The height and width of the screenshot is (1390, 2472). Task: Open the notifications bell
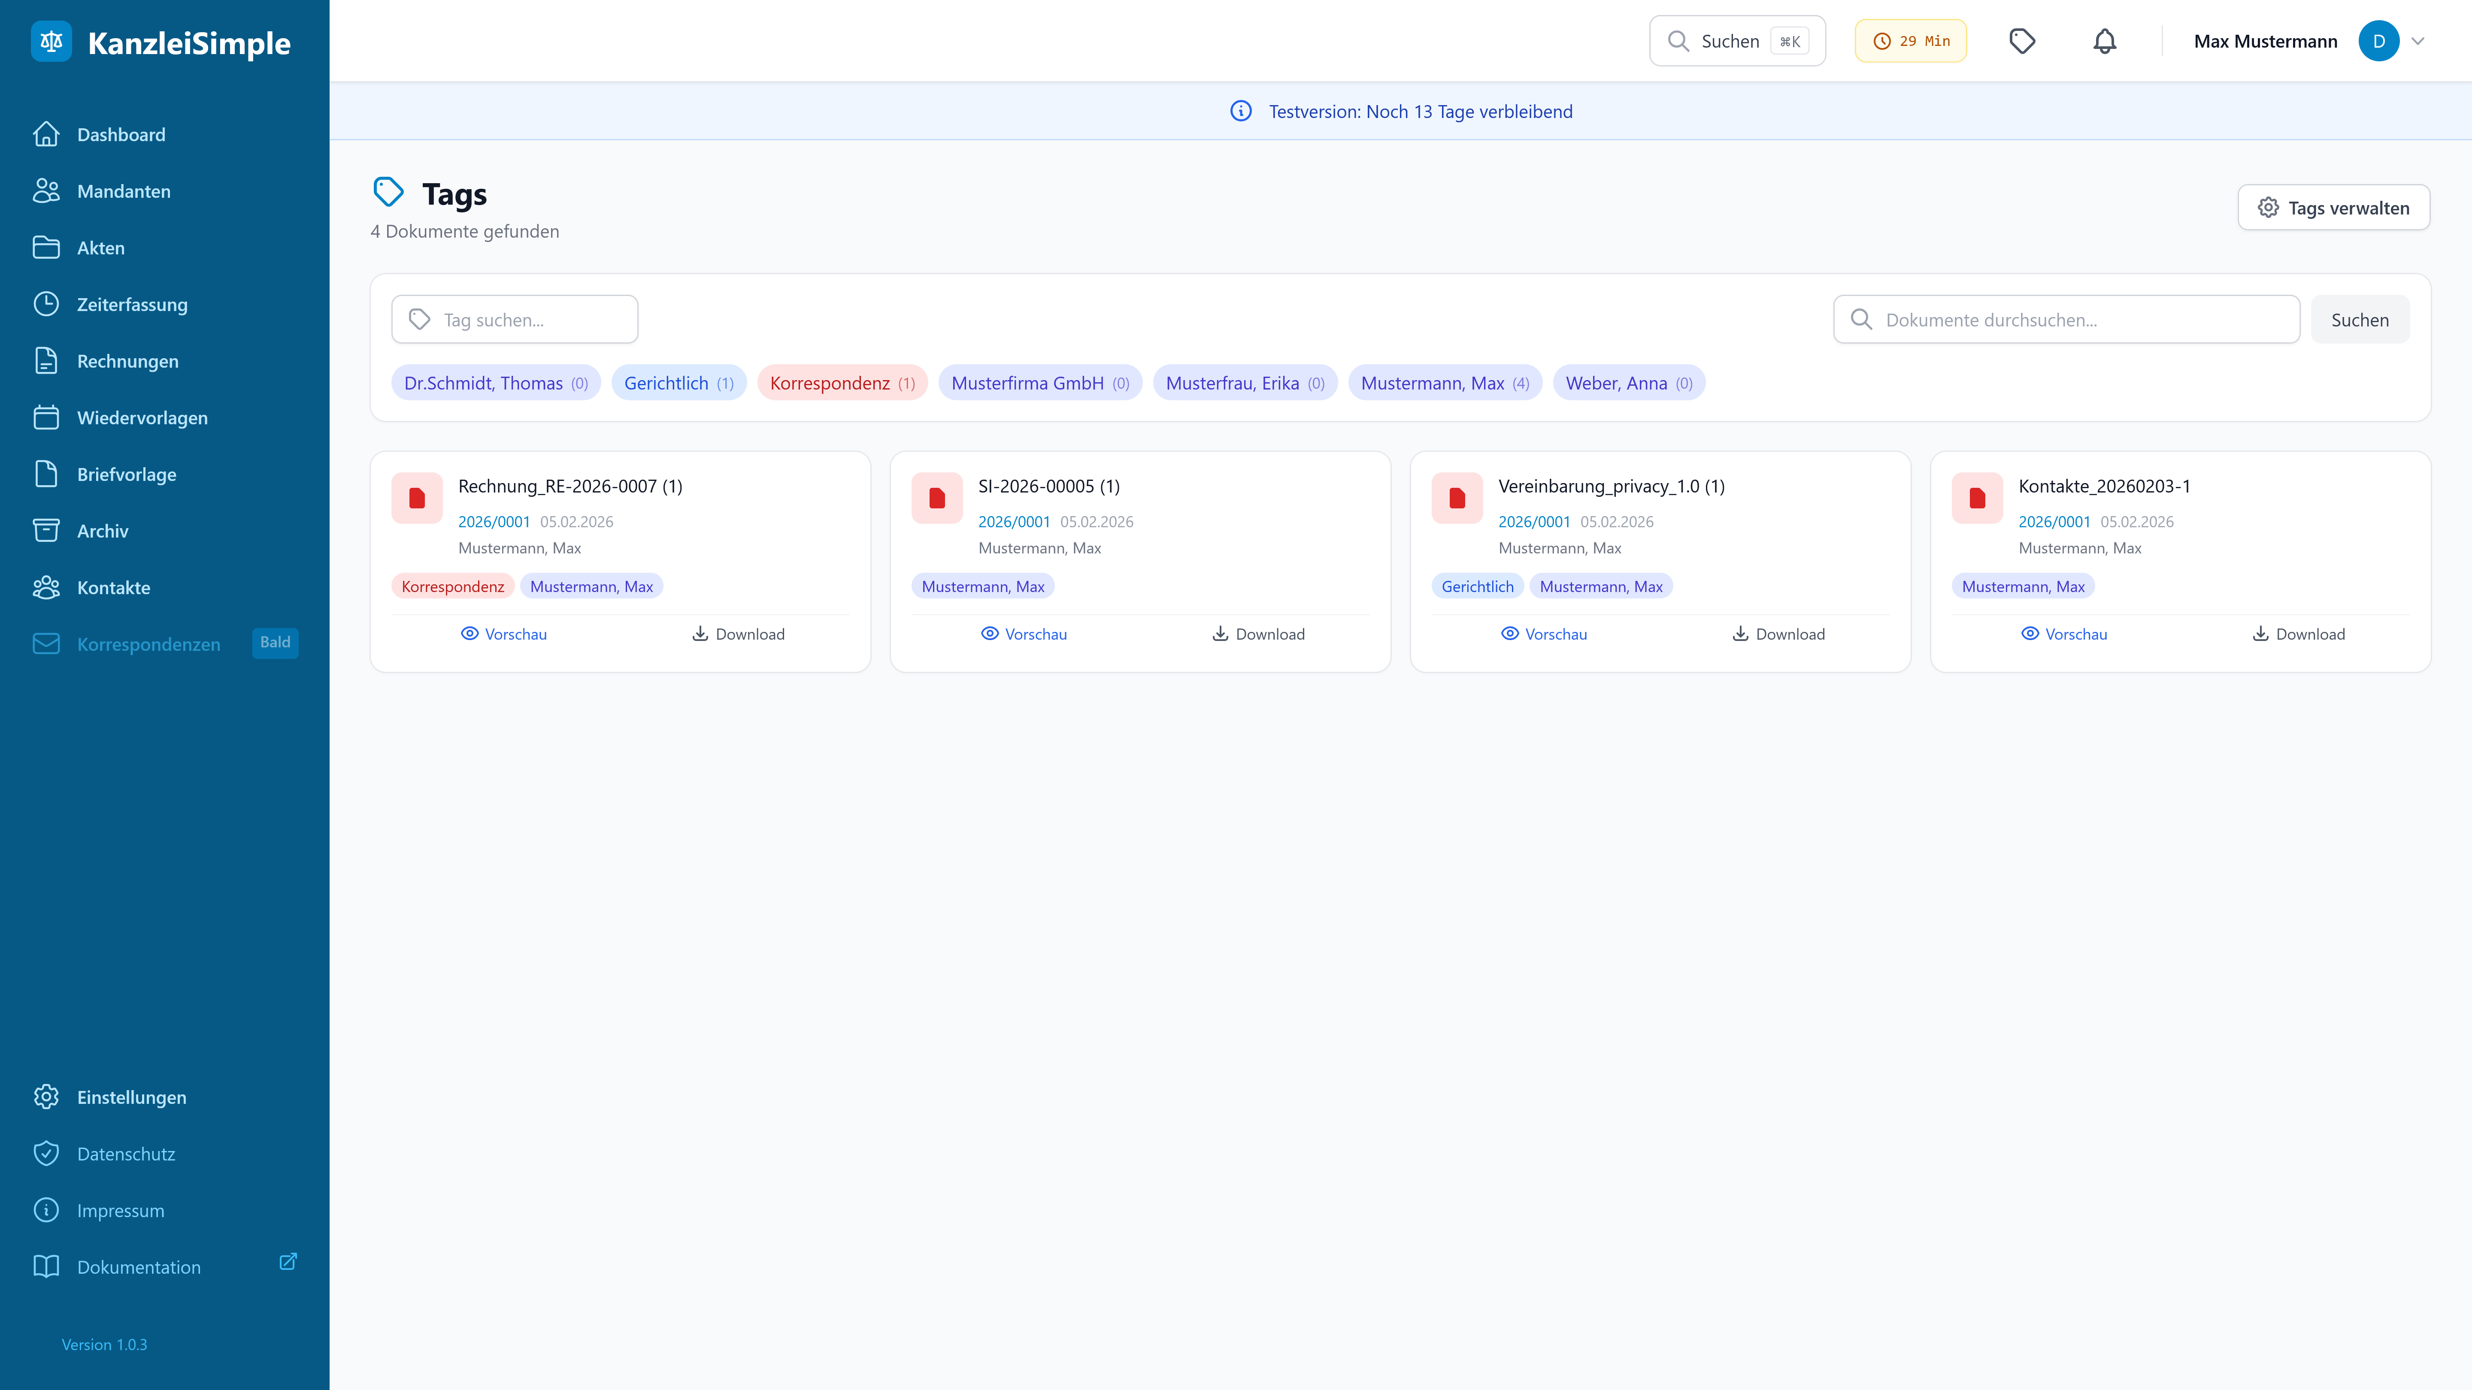coord(2105,41)
